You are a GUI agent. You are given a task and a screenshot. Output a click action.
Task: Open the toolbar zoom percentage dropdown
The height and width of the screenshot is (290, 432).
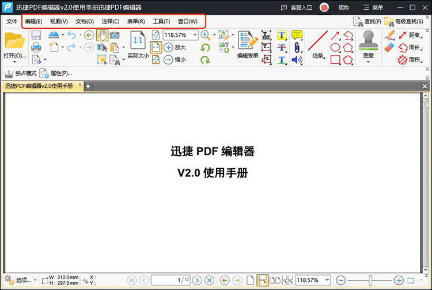click(x=195, y=35)
